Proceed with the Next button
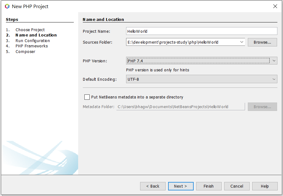The image size is (283, 196). click(x=181, y=186)
